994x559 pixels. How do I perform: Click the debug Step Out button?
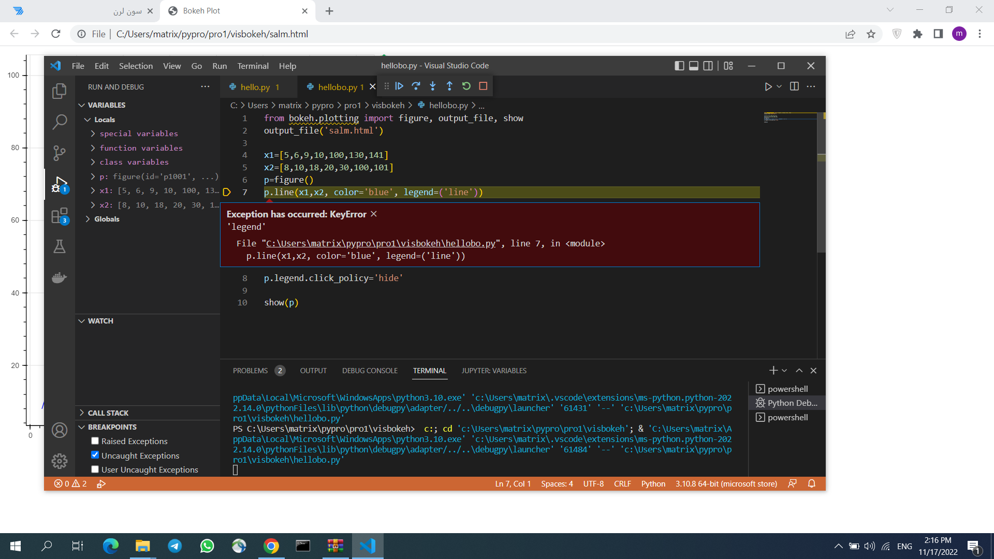[x=449, y=86]
